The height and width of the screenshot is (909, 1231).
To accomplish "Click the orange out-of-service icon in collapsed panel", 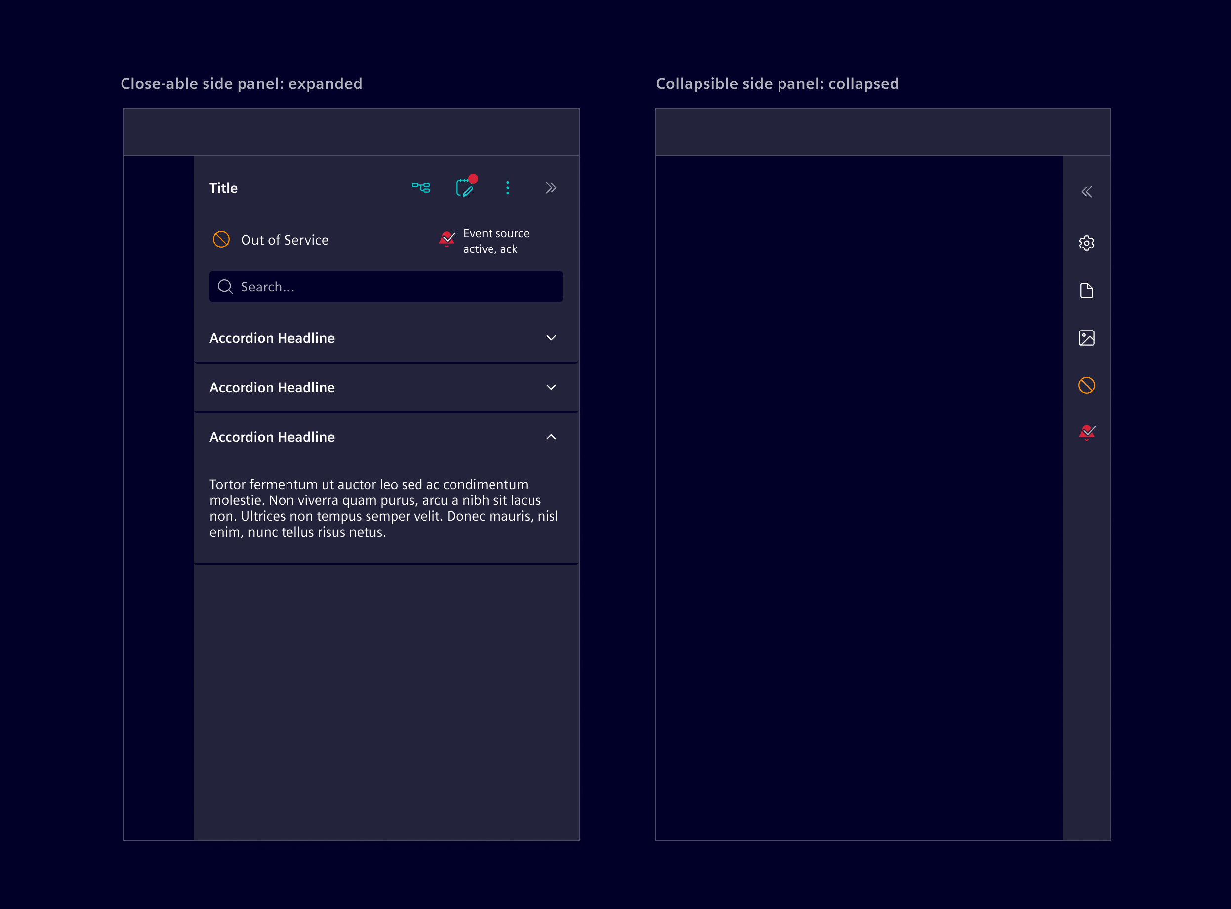I will (x=1086, y=385).
